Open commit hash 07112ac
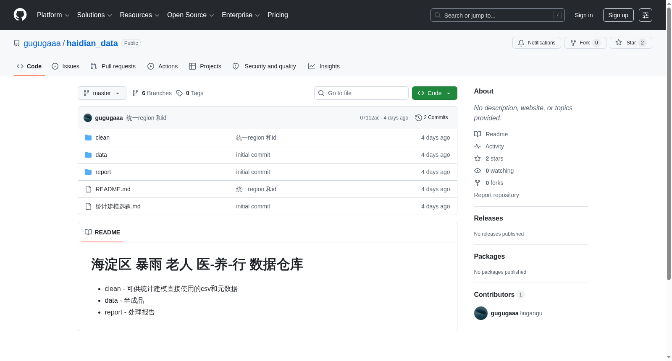This screenshot has width=672, height=361. click(x=370, y=118)
